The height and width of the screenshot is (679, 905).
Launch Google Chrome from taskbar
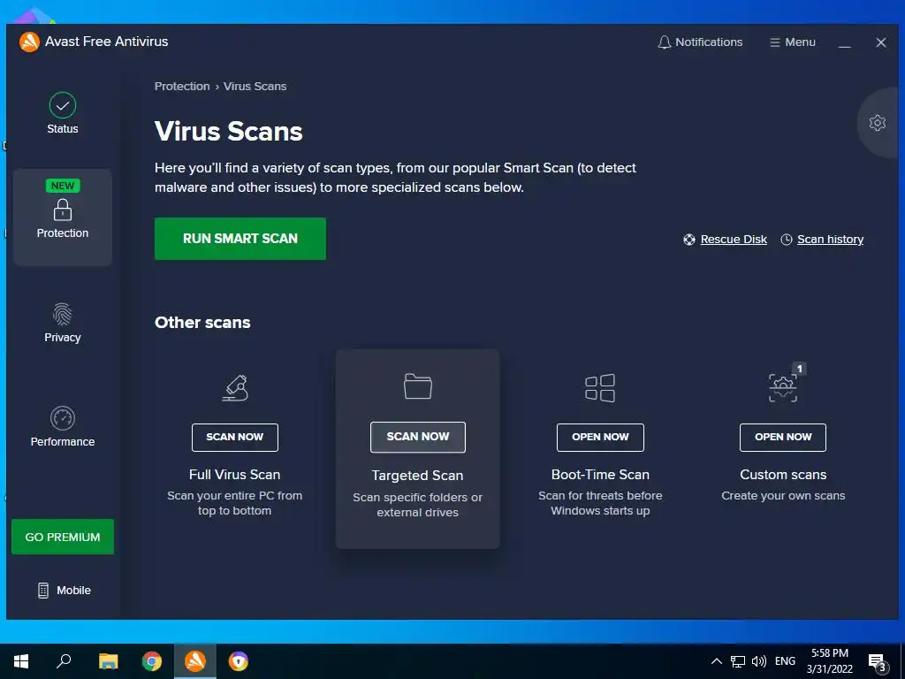click(x=152, y=661)
